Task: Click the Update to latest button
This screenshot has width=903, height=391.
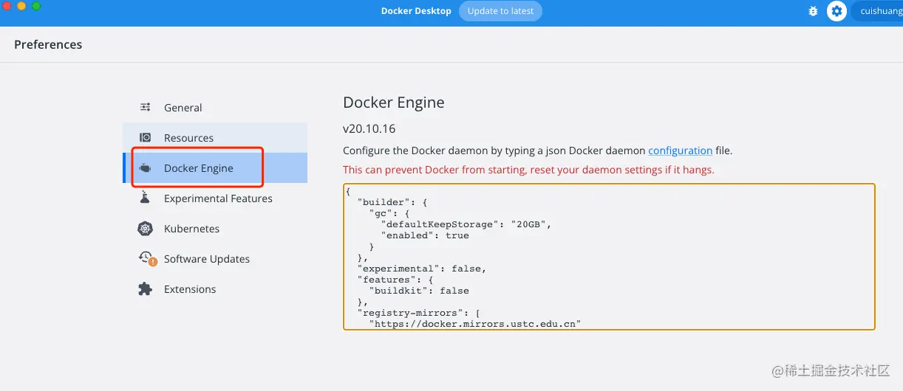Action: pyautogui.click(x=500, y=11)
